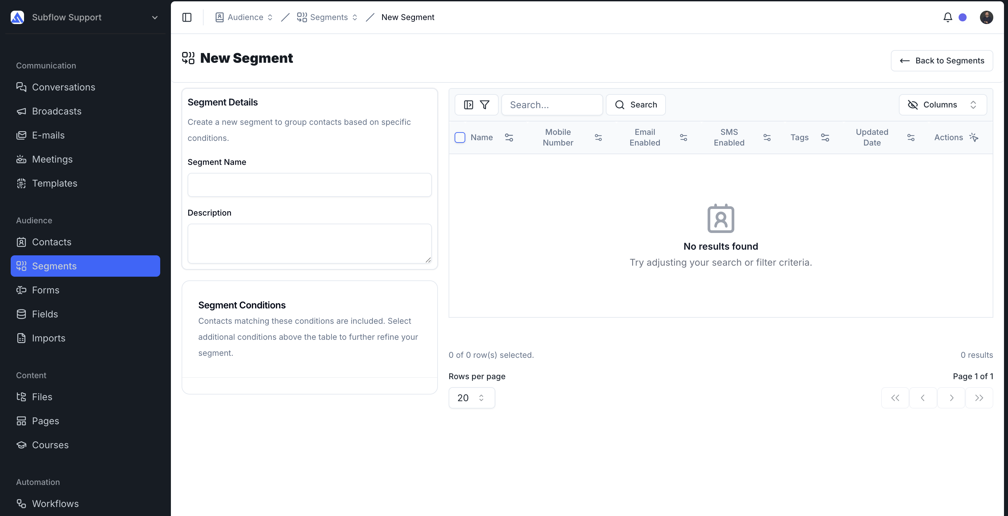Image resolution: width=1008 pixels, height=516 pixels.
Task: Expand the Subflow Support workspace switcher
Action: click(85, 17)
